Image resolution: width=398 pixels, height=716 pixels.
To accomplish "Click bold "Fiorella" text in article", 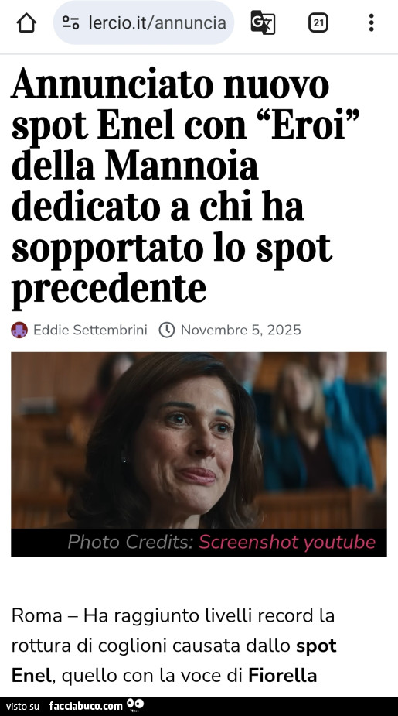I will (x=282, y=675).
